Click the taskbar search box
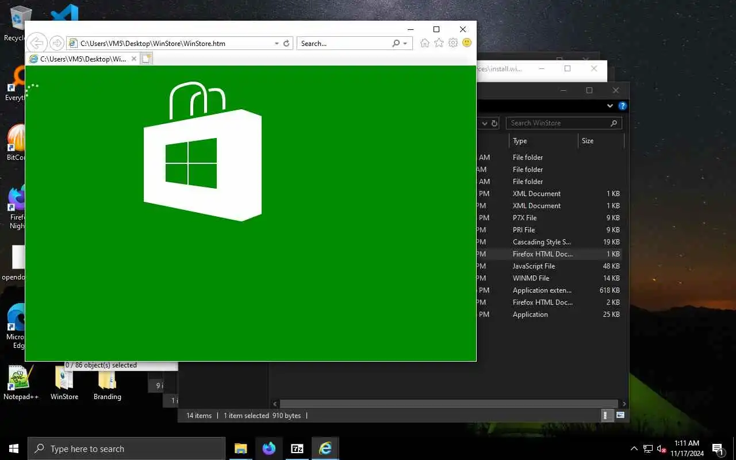 point(126,448)
